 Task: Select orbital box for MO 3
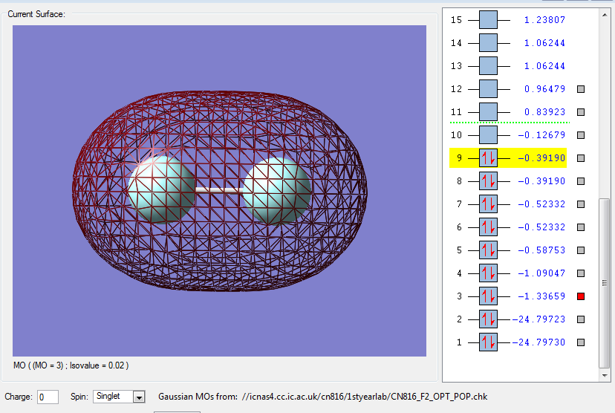click(488, 296)
